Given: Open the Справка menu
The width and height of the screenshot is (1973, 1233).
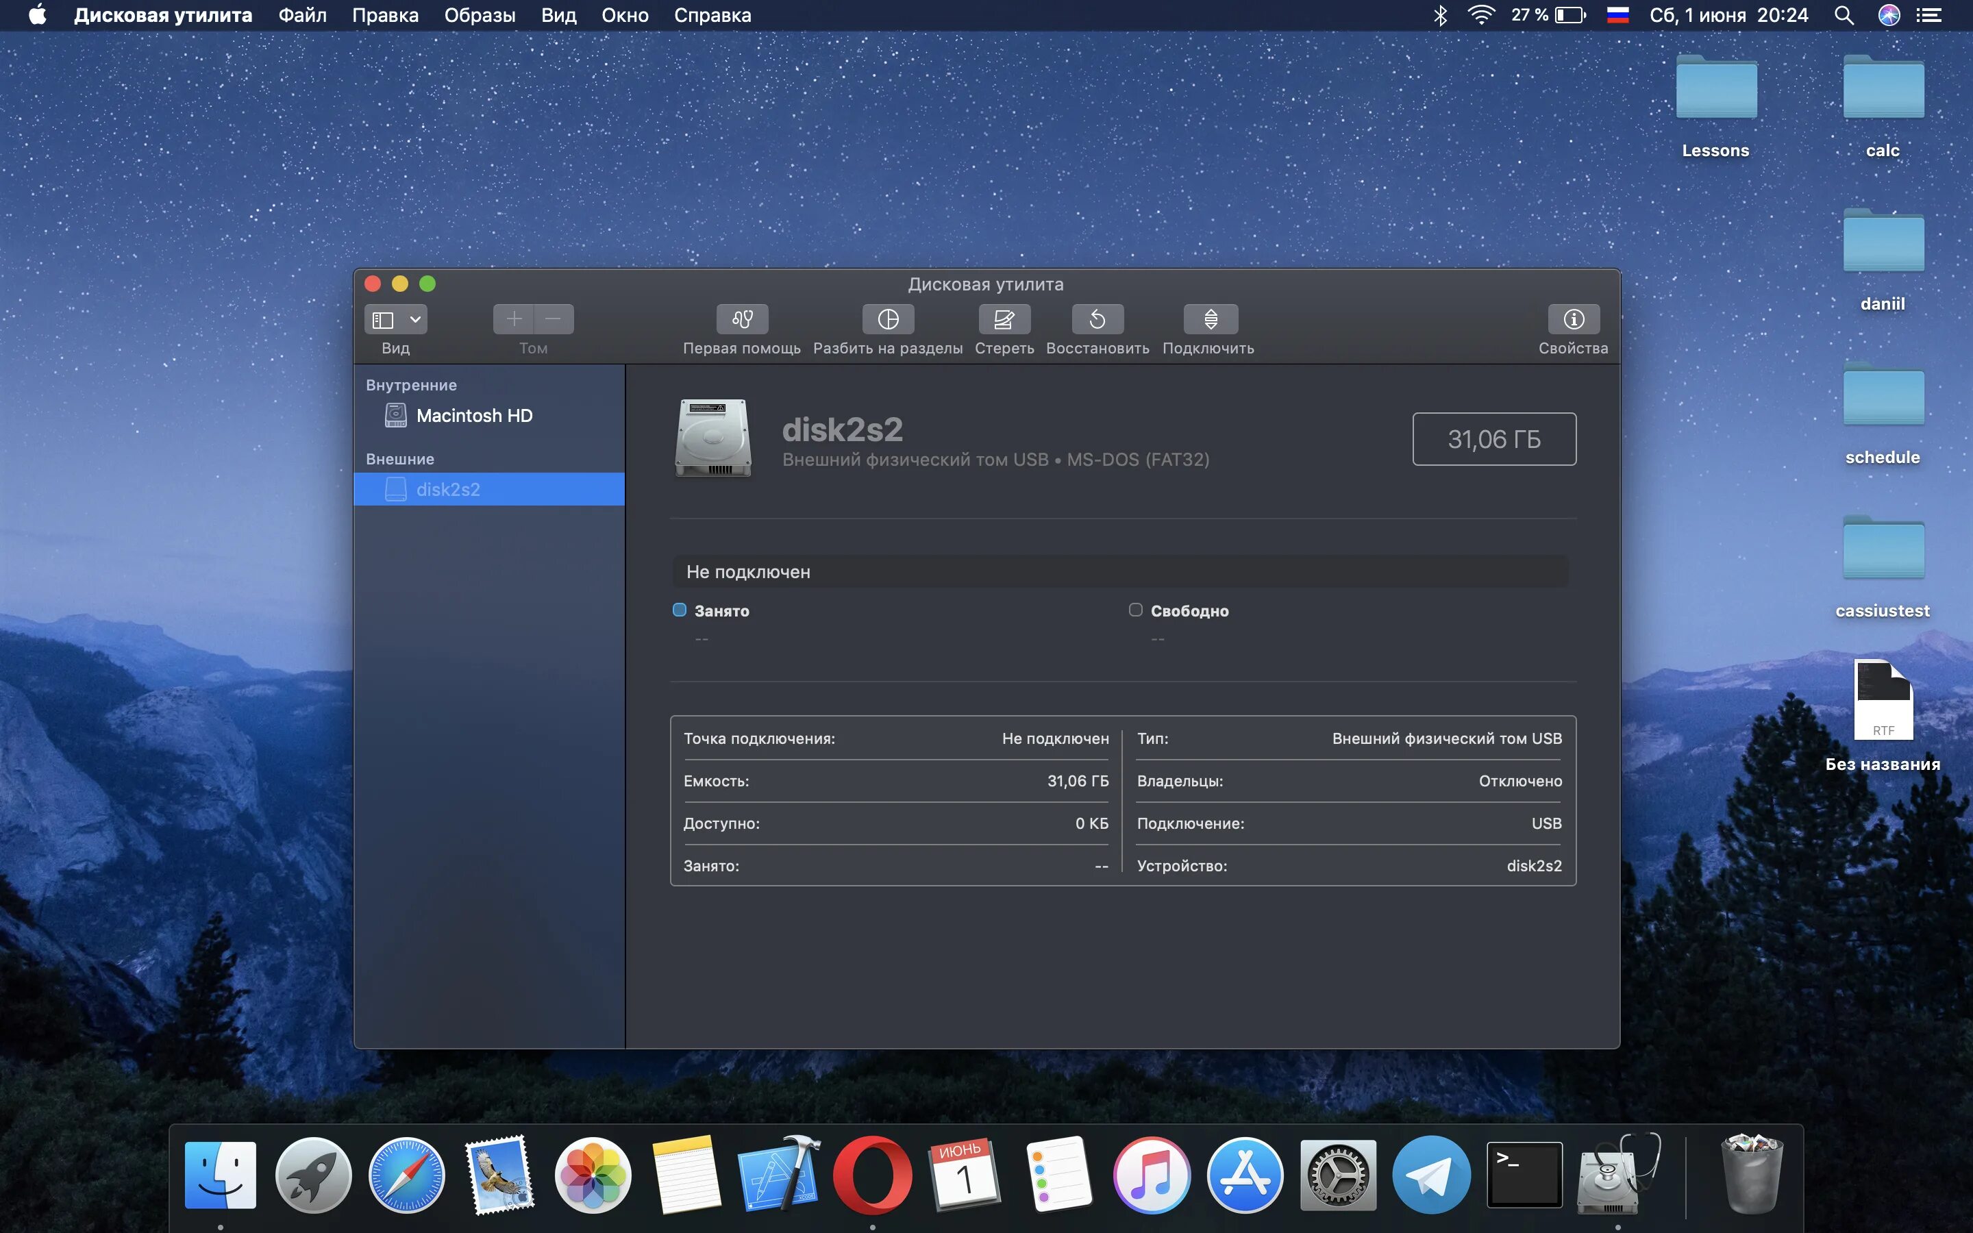Looking at the screenshot, I should pos(712,16).
